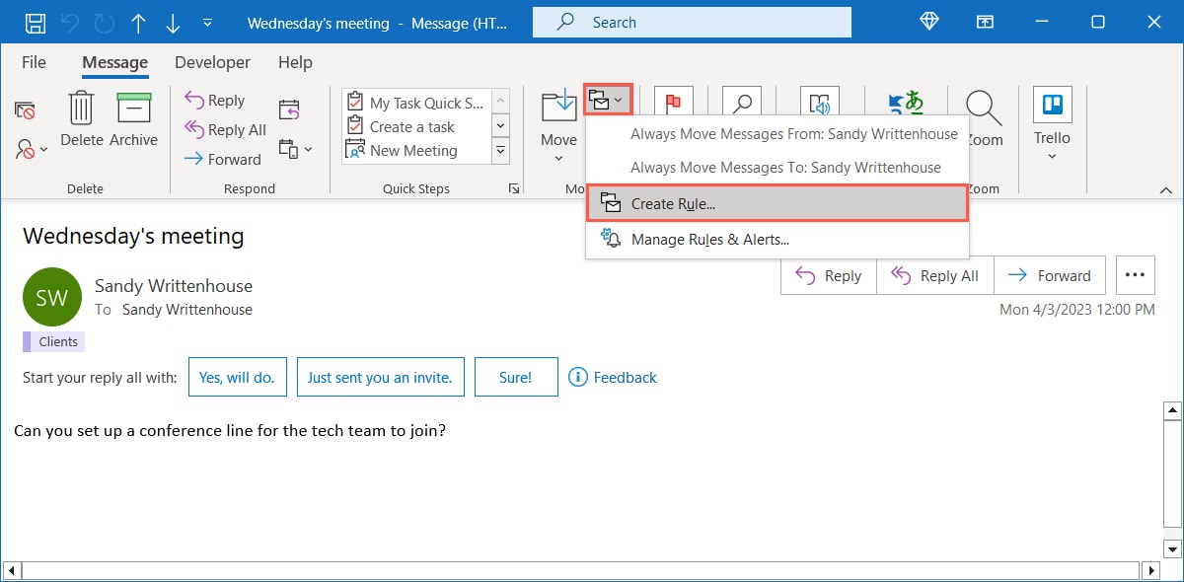Click the Translate icon
1184x582 pixels.
905,100
